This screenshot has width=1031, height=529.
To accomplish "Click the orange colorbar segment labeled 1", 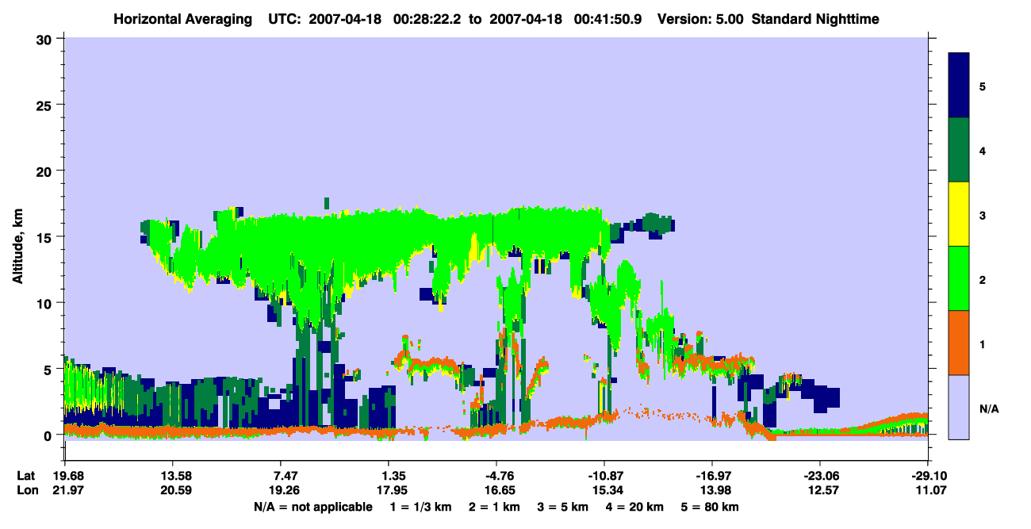I will coord(959,343).
